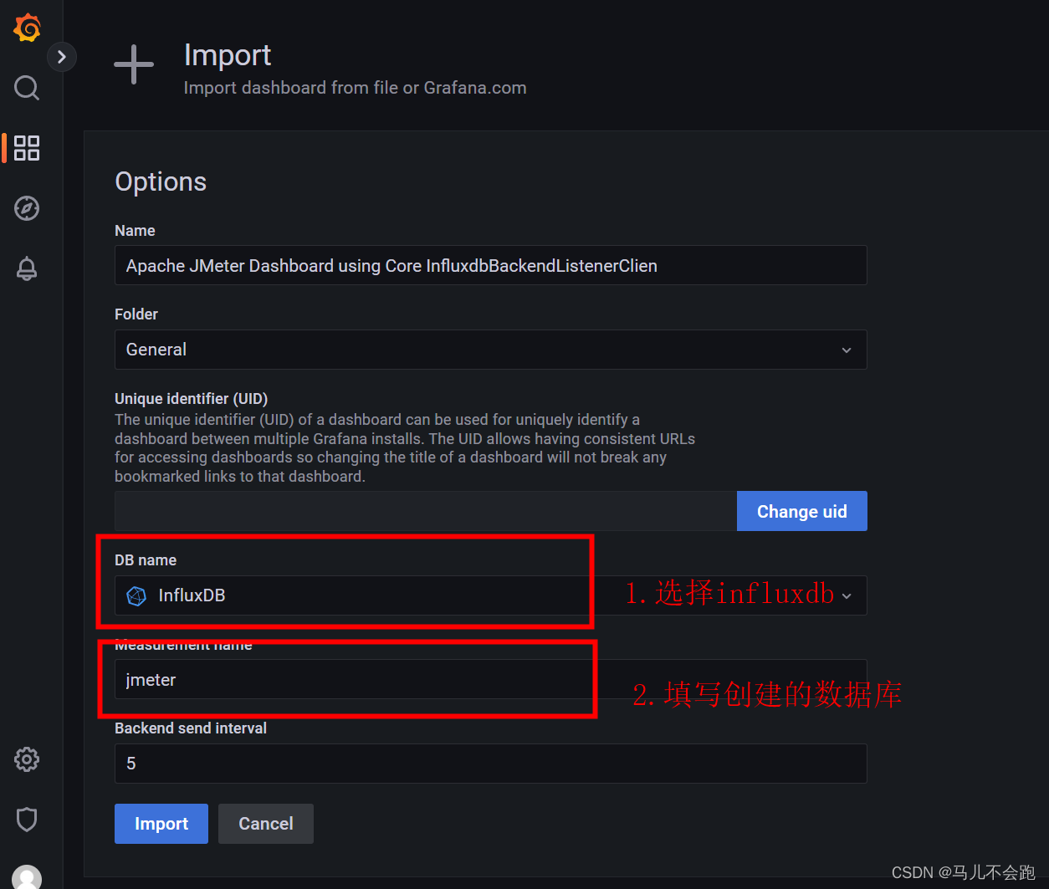
Task: Click the Options section heading
Action: [x=161, y=181]
